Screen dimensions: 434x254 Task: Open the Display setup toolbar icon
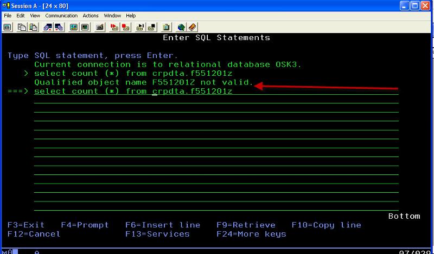[x=74, y=27]
